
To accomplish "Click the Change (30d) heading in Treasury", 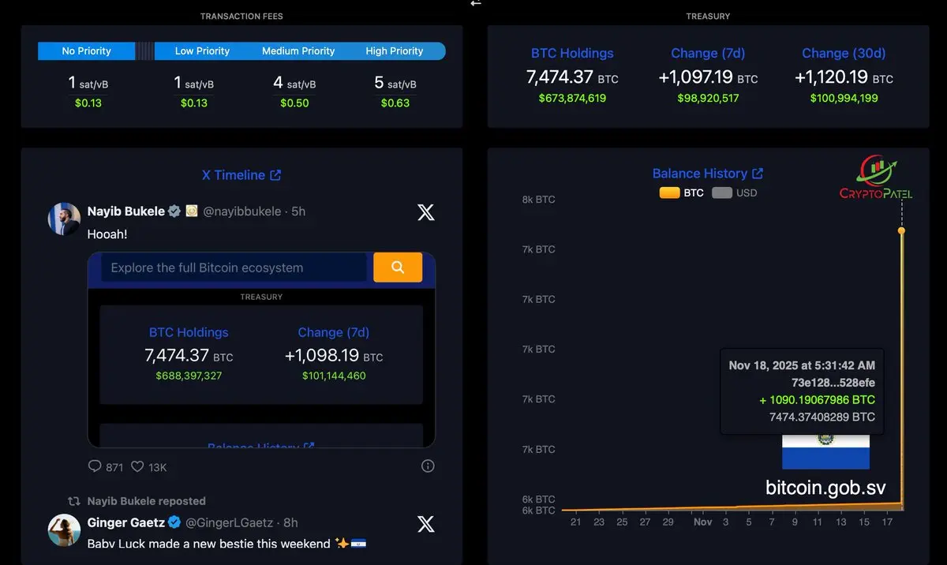I will click(x=844, y=54).
